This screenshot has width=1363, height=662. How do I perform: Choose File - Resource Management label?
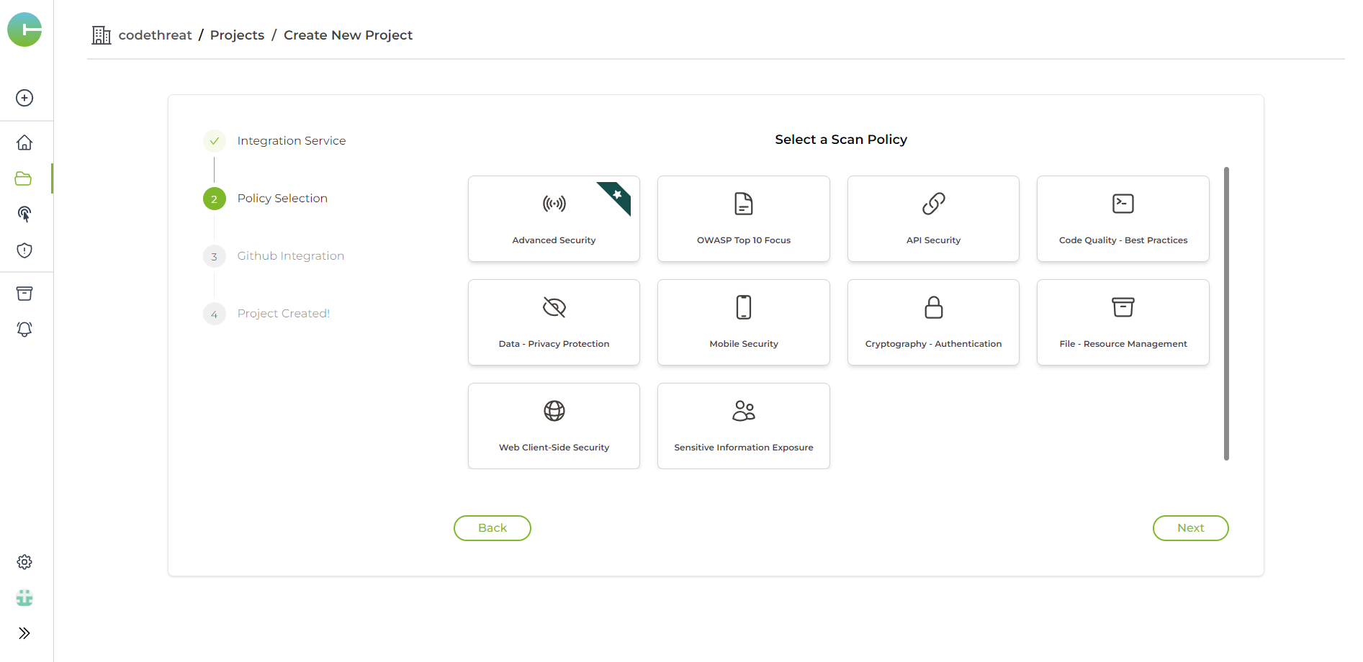pyautogui.click(x=1123, y=344)
